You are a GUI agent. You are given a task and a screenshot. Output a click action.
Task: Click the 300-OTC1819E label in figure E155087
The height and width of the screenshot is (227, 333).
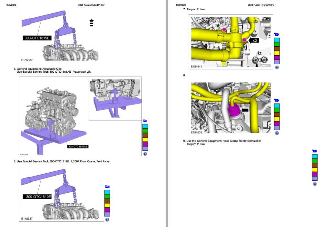click(37, 38)
